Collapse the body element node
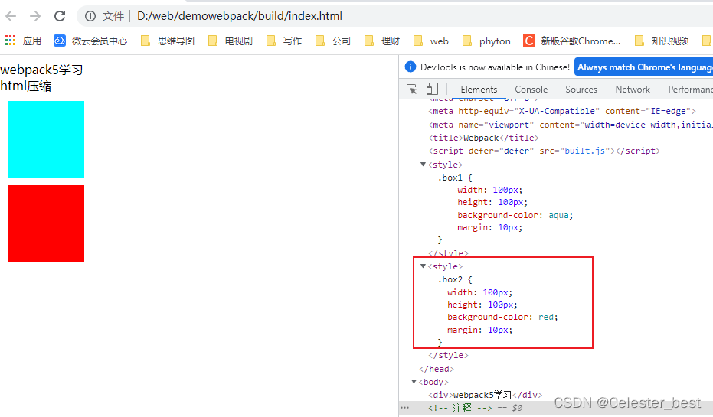The image size is (713, 417). [414, 382]
